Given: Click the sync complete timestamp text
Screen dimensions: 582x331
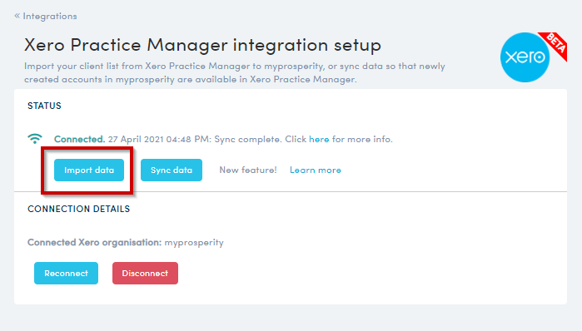Looking at the screenshot, I should pyautogui.click(x=194, y=139).
